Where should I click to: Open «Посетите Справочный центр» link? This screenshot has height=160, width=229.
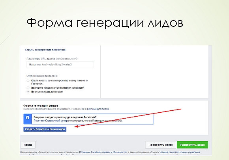tap(51, 121)
